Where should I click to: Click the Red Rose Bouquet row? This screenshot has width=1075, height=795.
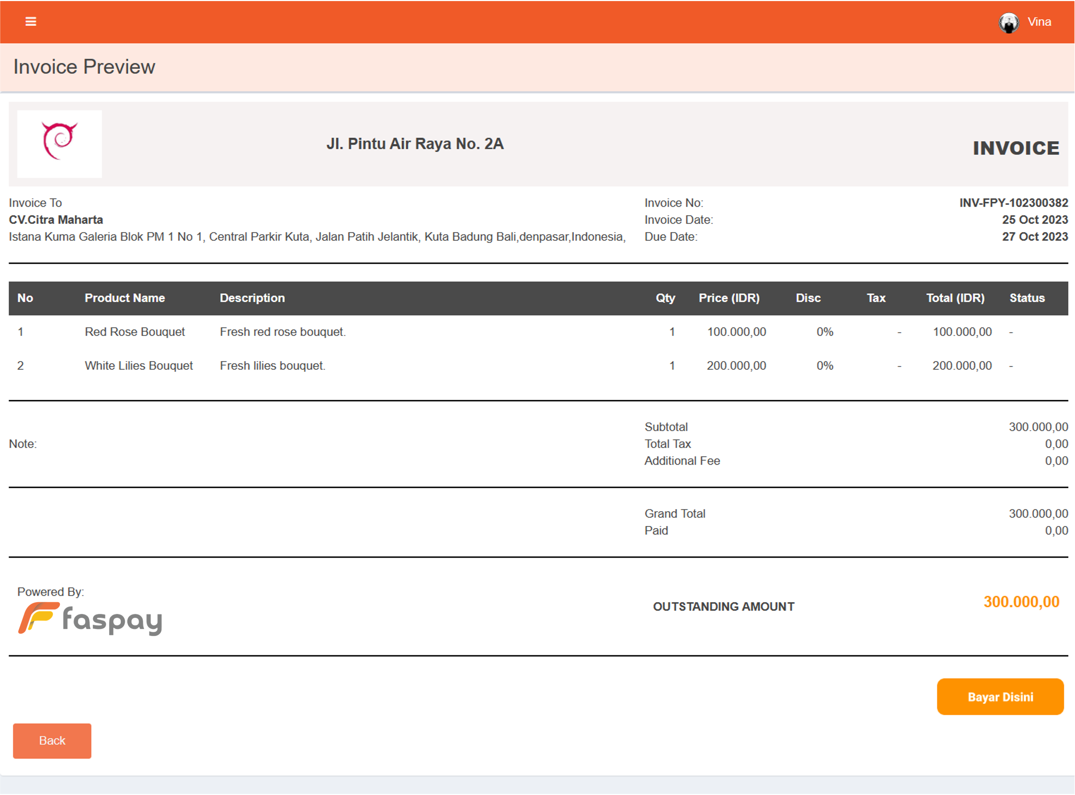pyautogui.click(x=135, y=331)
